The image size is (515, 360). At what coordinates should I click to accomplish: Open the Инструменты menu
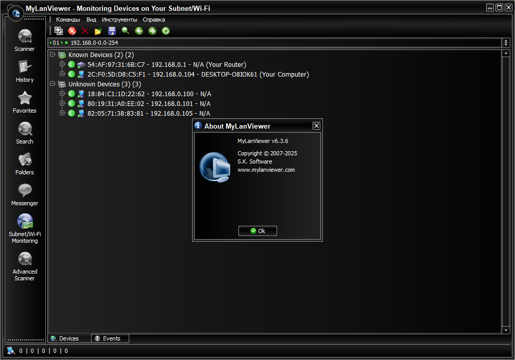point(119,20)
